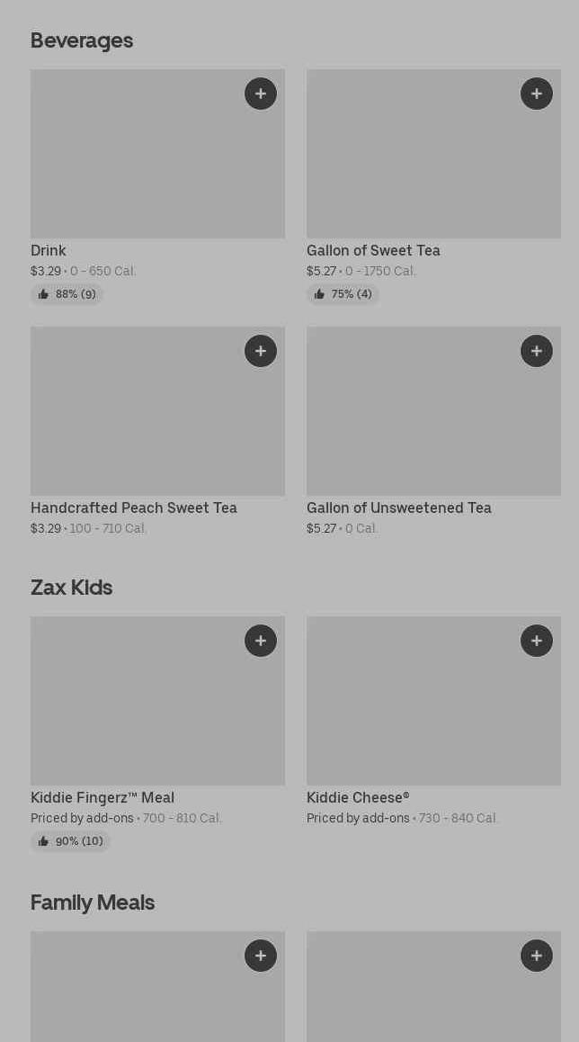Add first Family Meals item with plus icon
579x1042 pixels.
click(x=261, y=956)
